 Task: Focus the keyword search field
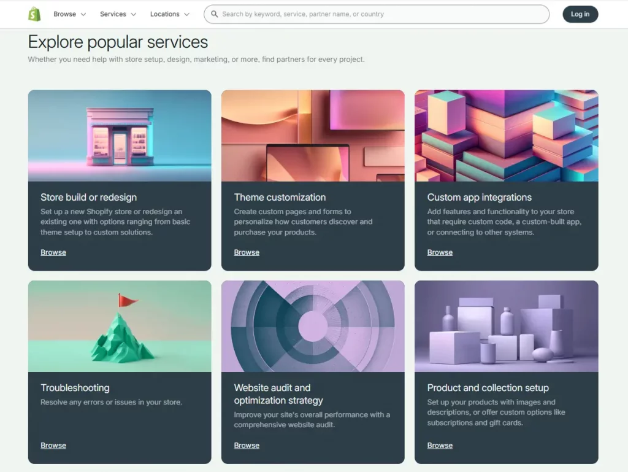point(377,14)
